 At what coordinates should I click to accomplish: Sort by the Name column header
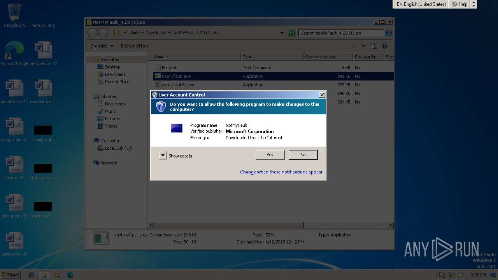195,57
